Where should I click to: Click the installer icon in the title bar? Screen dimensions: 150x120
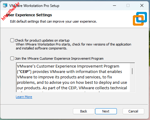[x=5, y=5]
